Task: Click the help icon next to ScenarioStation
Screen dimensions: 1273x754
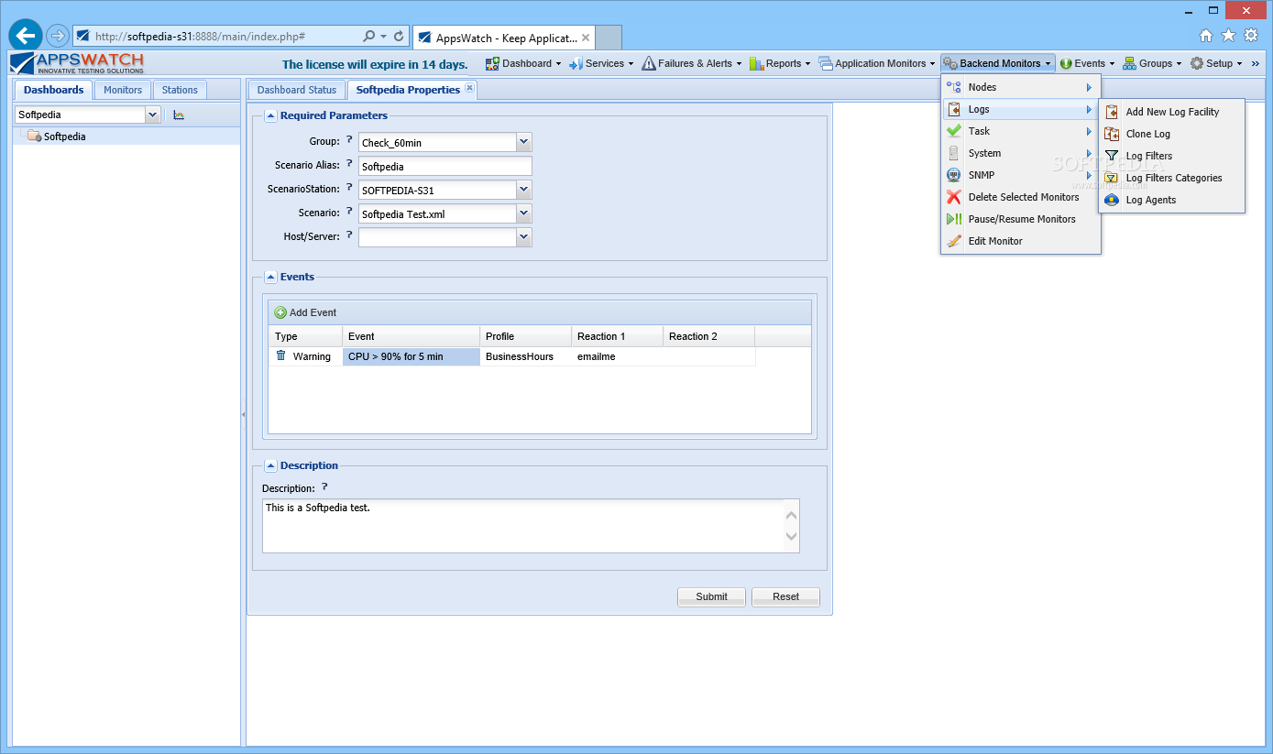Action: [349, 188]
